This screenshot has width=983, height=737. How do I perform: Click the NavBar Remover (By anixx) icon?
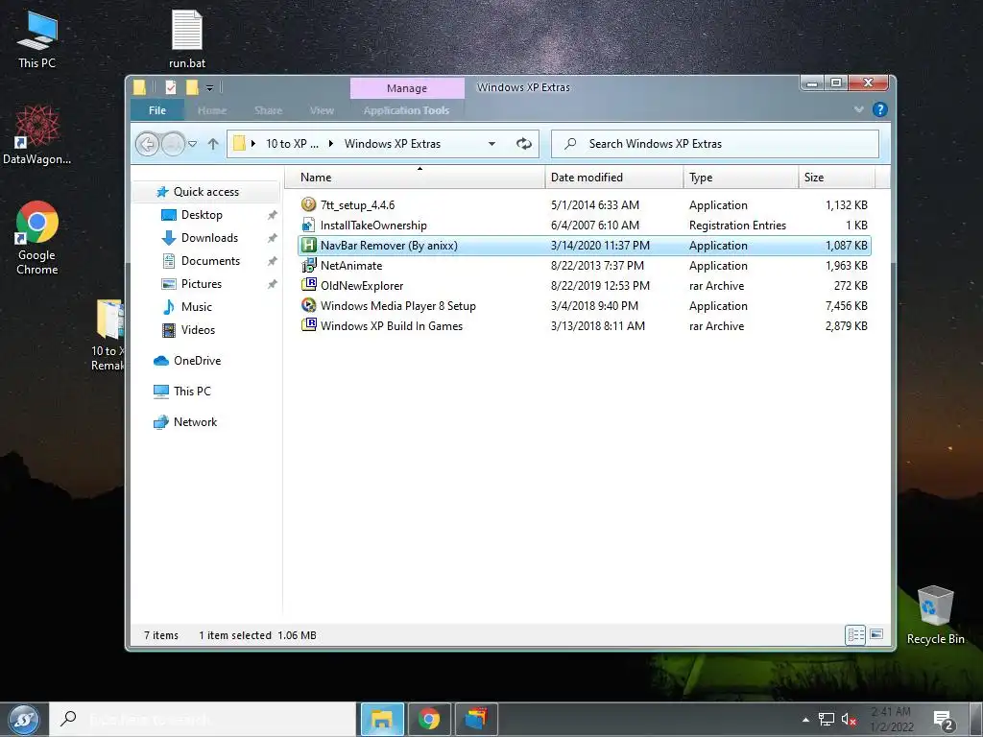click(308, 245)
